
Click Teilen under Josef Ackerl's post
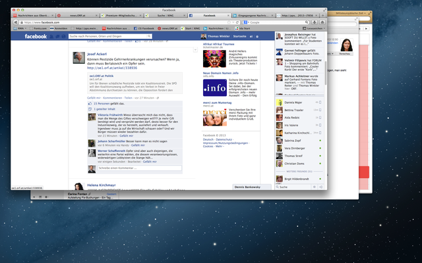128,98
